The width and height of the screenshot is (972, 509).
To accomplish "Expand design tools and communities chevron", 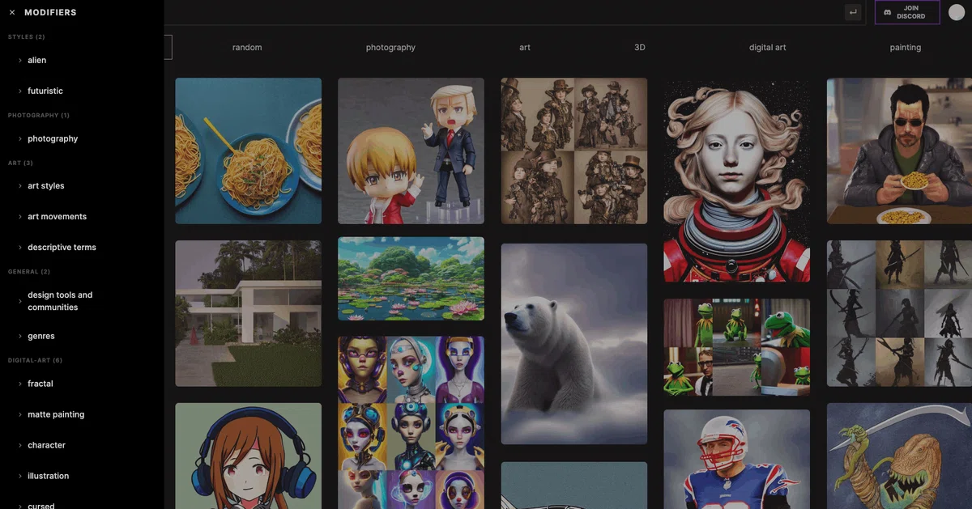I will tap(20, 302).
